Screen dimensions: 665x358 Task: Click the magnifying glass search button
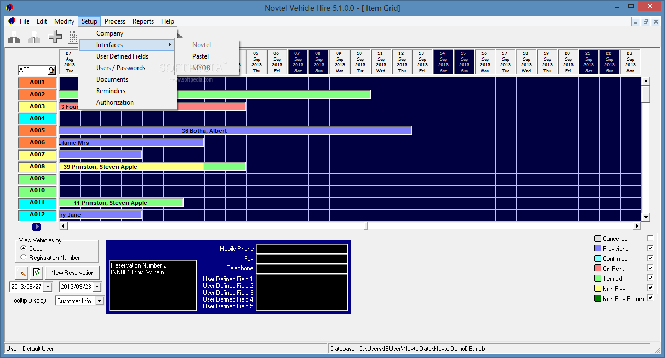coord(21,272)
